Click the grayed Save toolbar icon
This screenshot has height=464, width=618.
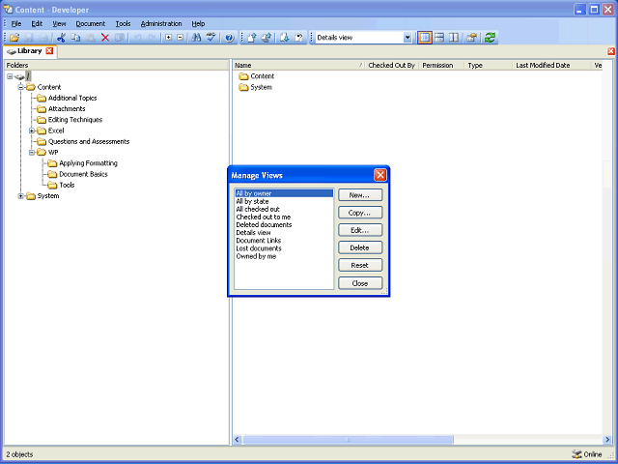pos(29,38)
